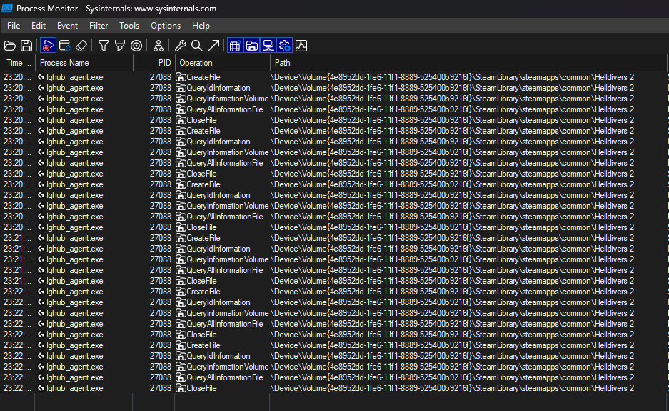Clear the event display with the eraser icon

point(81,46)
